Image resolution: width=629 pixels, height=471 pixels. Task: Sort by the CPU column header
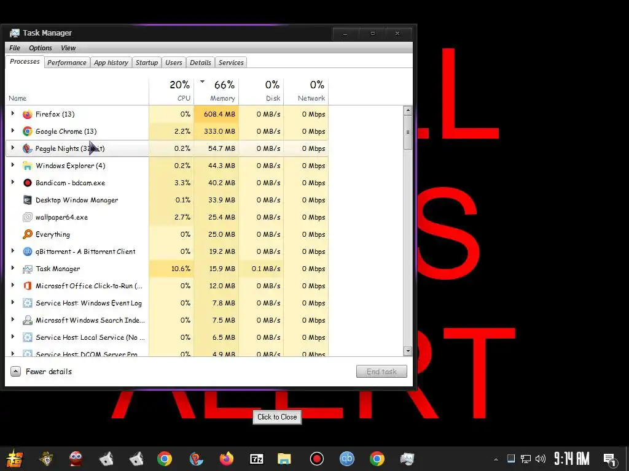[171, 91]
